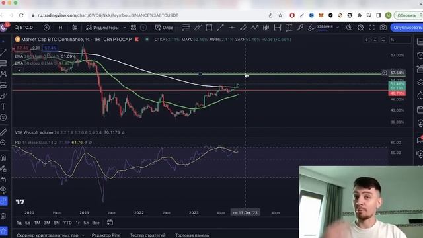
Task: Open the BTC.D symbol search
Action: [24, 28]
